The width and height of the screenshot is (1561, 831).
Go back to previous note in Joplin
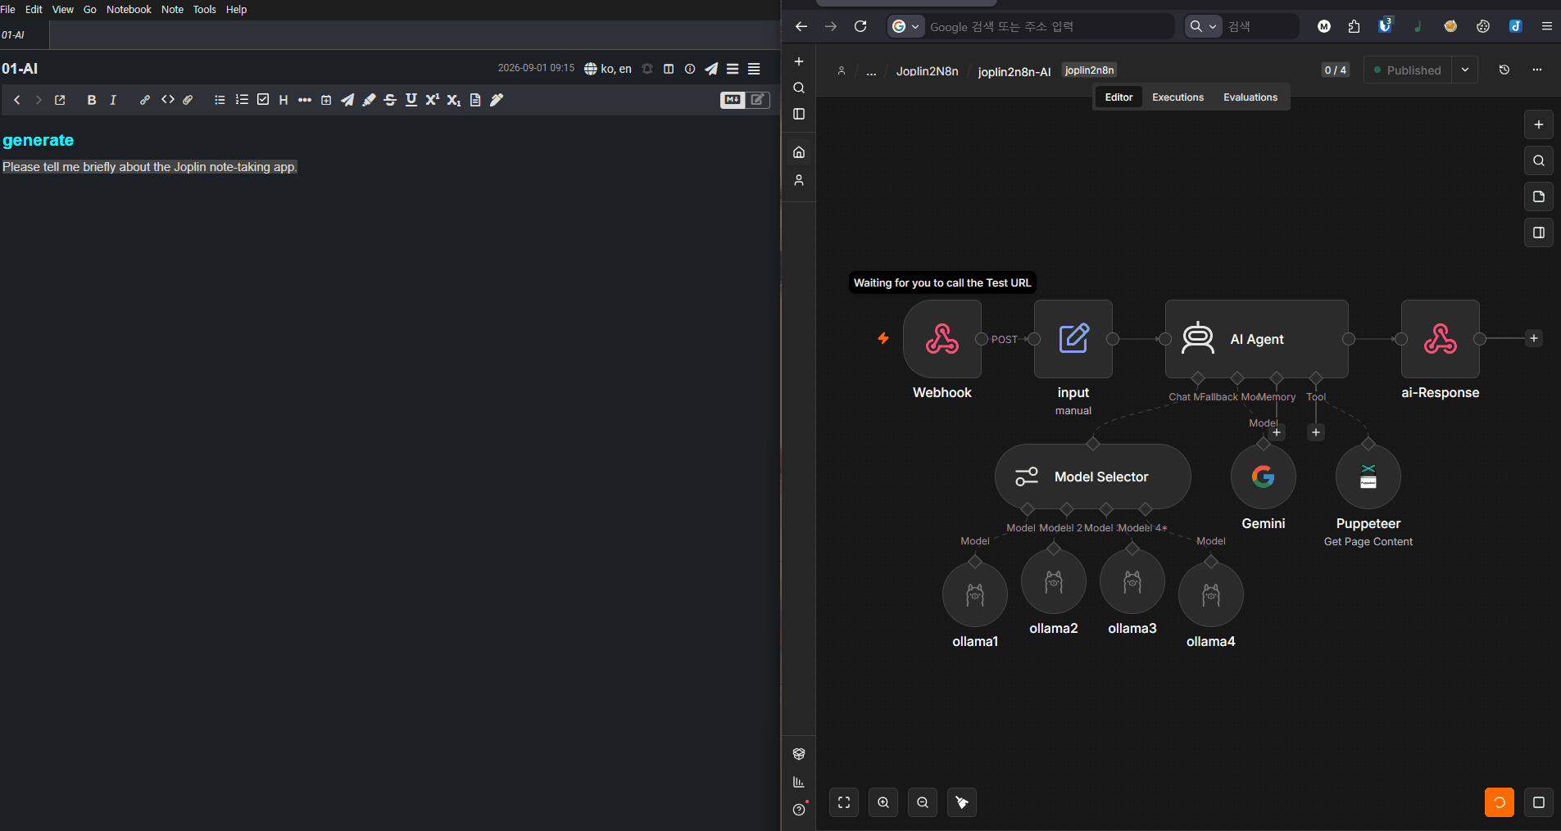[x=16, y=100]
